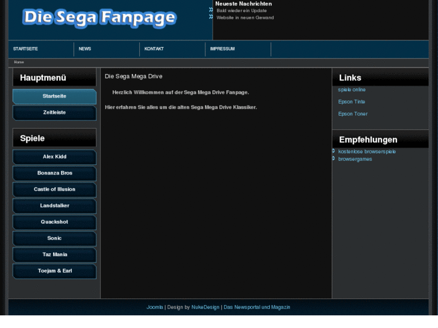The image size is (438, 328).
Task: Select Landstalker from the Spiele menu
Action: pyautogui.click(x=54, y=206)
